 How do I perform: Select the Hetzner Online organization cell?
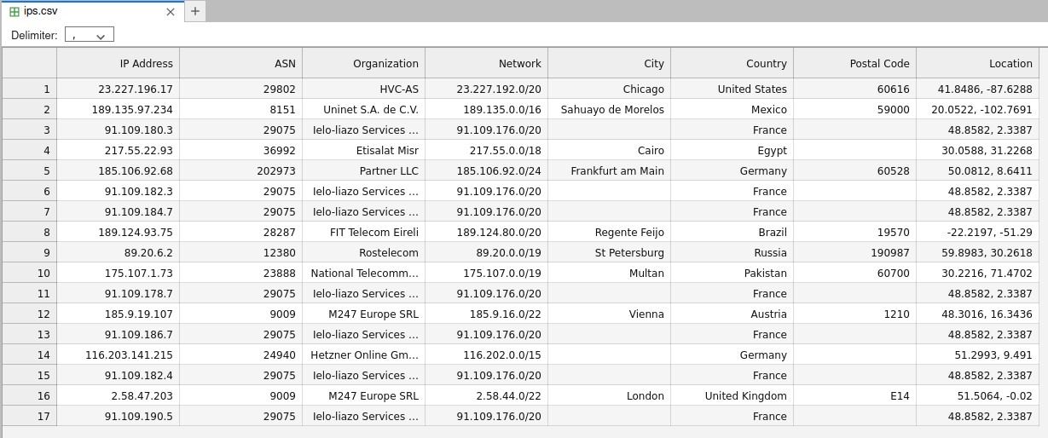363,355
